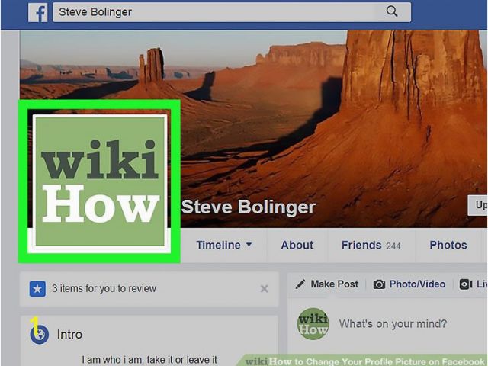This screenshot has width=488, height=366.
Task: Click the What's on your mind field
Action: [x=393, y=324]
